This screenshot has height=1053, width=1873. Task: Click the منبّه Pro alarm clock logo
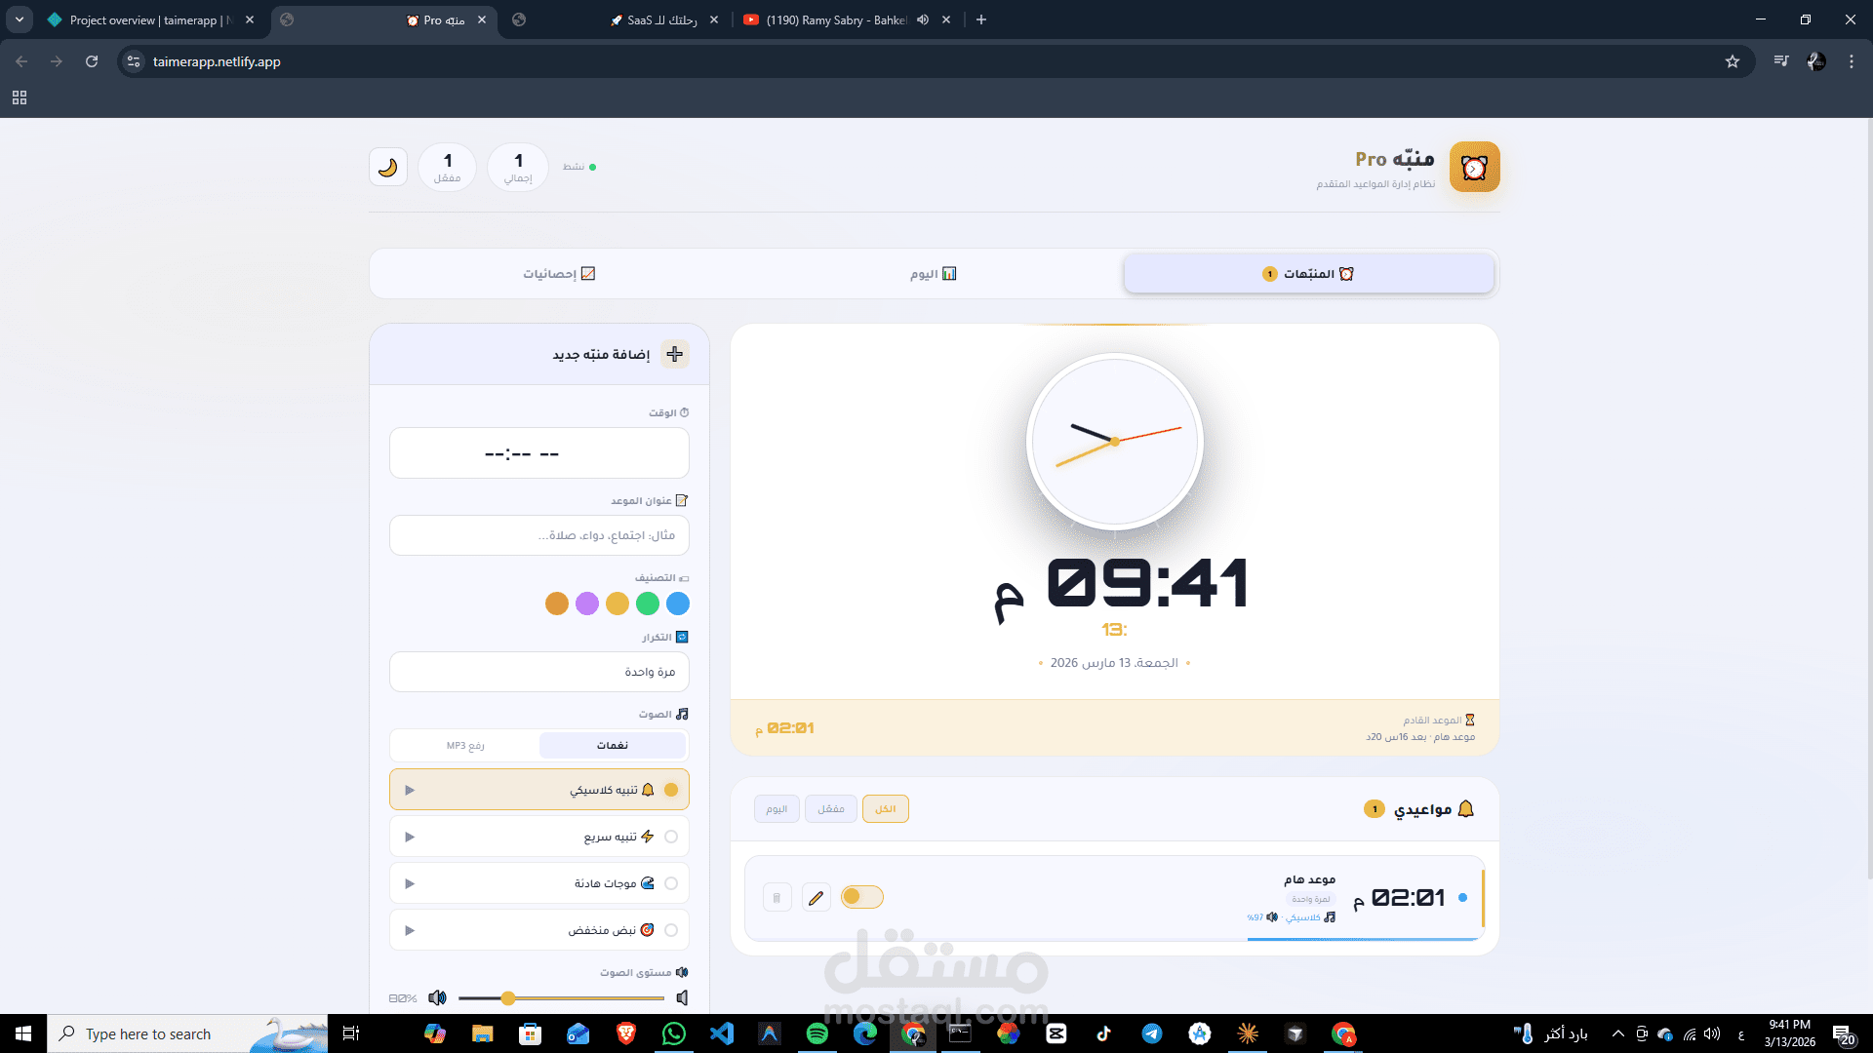[x=1474, y=167]
